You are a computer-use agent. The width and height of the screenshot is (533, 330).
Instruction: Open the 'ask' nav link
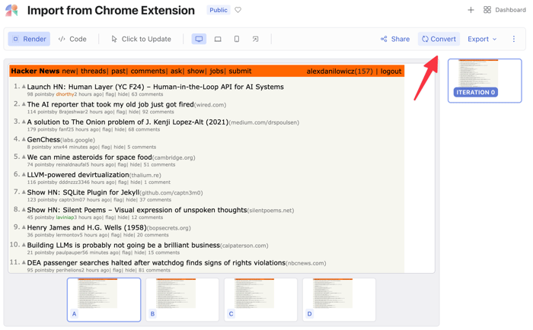coord(176,71)
